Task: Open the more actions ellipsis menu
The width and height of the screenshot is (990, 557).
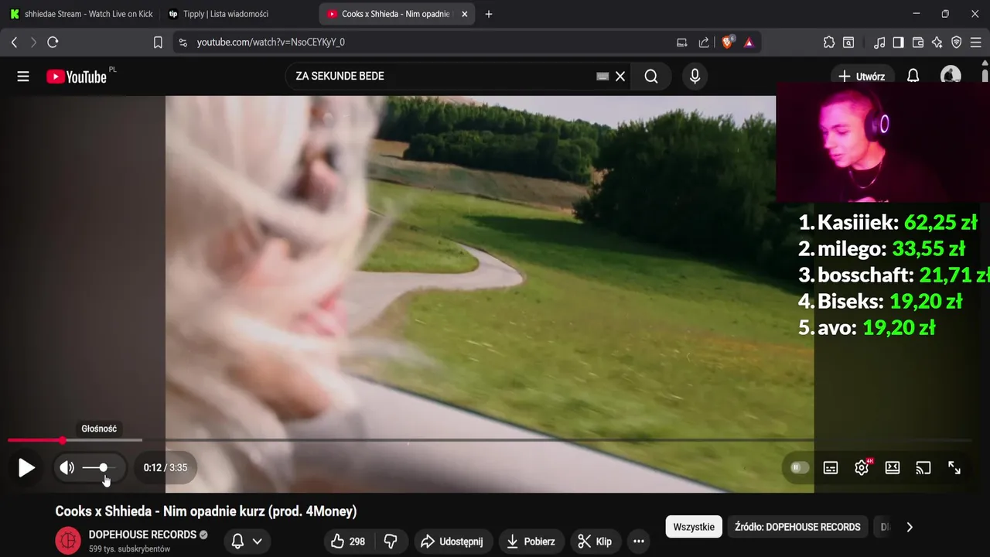Action: 639,541
